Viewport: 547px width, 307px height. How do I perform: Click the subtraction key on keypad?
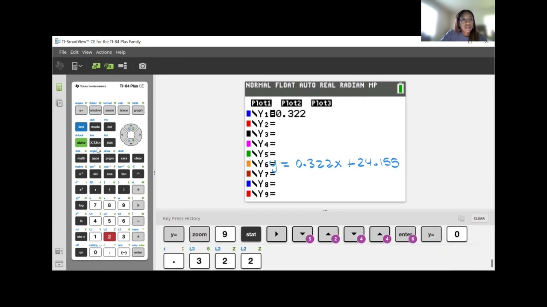tap(138, 221)
